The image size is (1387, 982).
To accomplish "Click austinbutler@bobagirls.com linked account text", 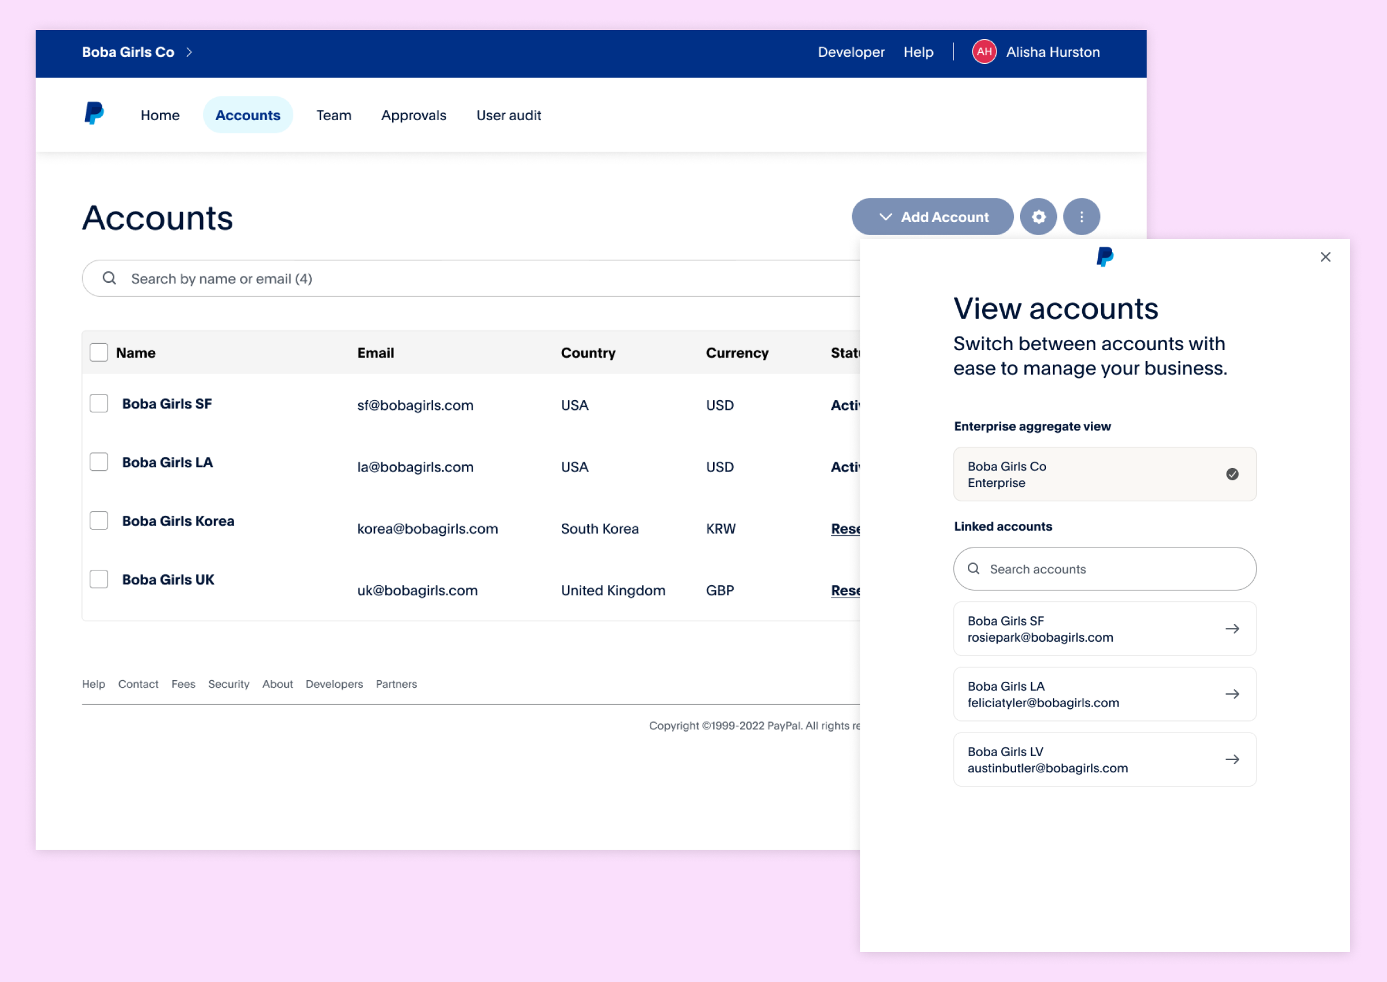I will pyautogui.click(x=1047, y=768).
